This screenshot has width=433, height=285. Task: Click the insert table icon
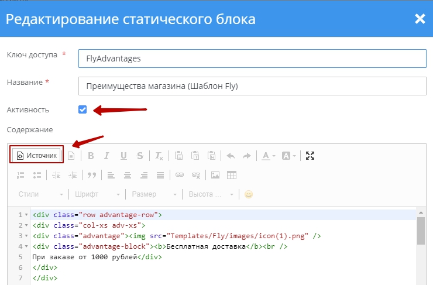(232, 175)
